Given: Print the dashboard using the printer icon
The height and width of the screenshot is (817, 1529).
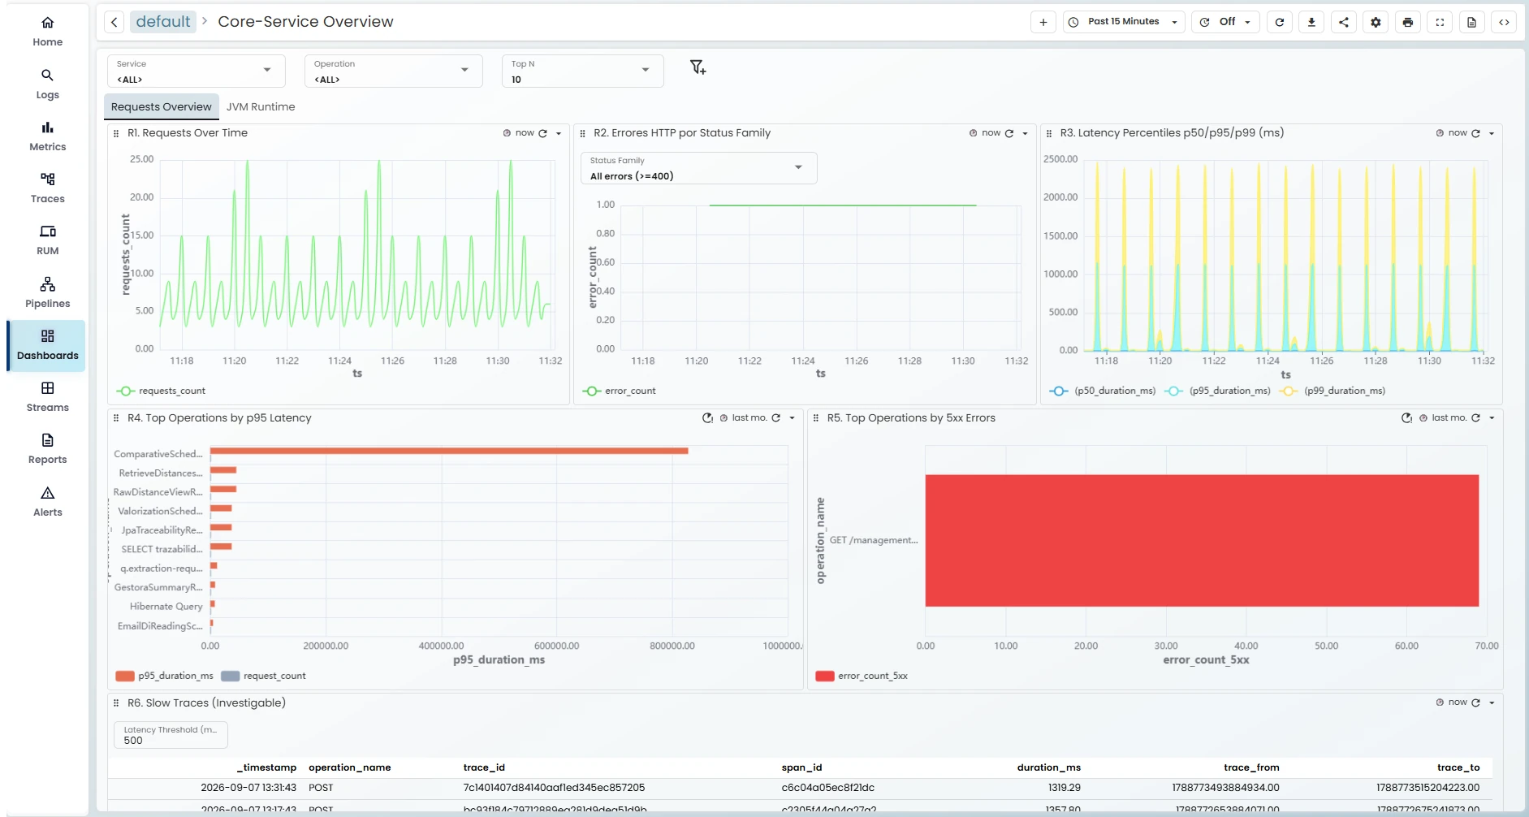Looking at the screenshot, I should tap(1408, 22).
